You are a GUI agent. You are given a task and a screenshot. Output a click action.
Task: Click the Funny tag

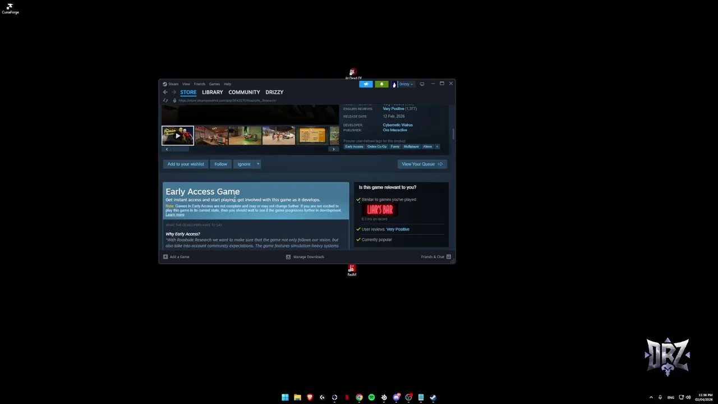pyautogui.click(x=395, y=146)
